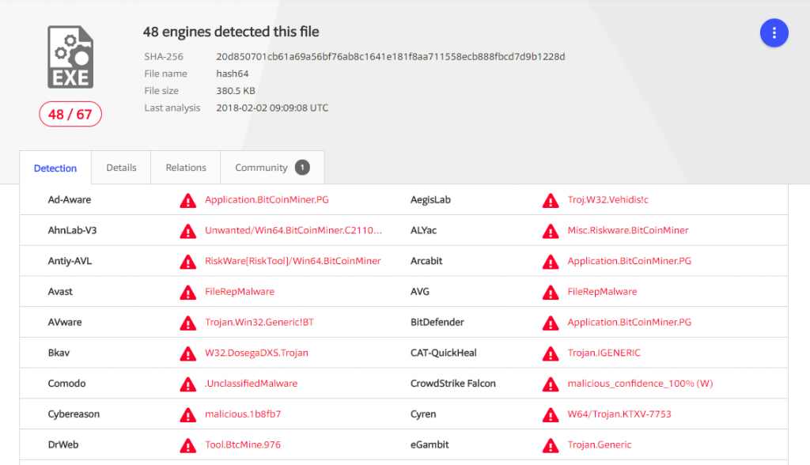810x465 pixels.
Task: Click the alert icon for CAT-QuickHeal
Action: click(x=550, y=353)
